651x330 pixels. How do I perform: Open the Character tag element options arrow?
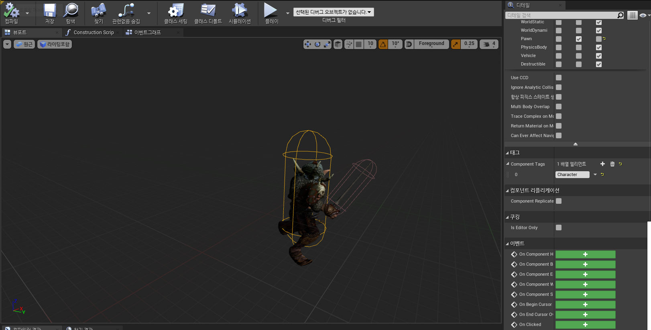(x=595, y=174)
